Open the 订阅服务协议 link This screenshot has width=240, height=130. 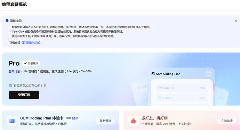(31, 43)
